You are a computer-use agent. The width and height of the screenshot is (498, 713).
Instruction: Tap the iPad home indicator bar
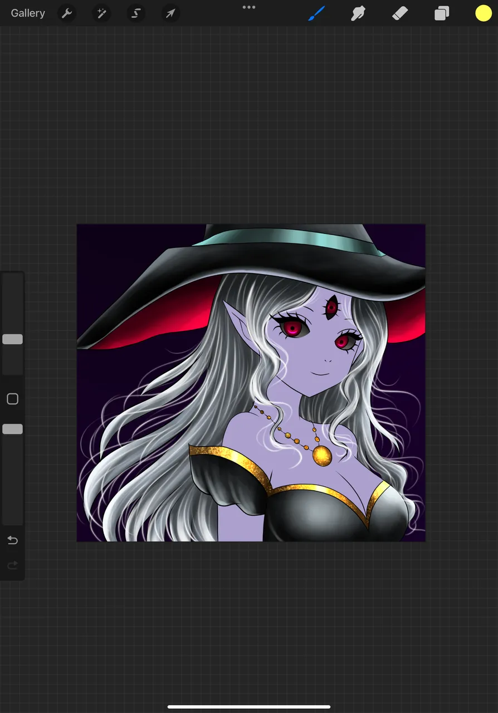pyautogui.click(x=249, y=707)
